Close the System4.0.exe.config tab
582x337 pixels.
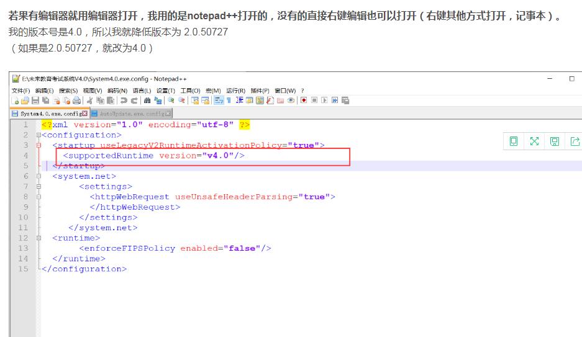pos(84,114)
